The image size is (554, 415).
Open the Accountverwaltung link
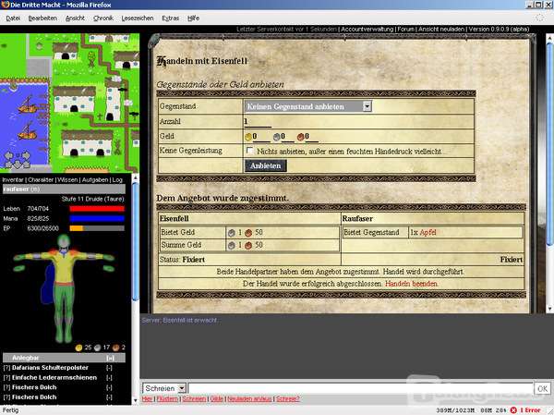tap(367, 29)
